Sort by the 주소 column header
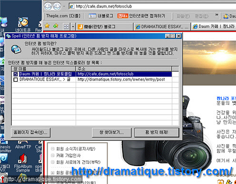 pos(124,69)
